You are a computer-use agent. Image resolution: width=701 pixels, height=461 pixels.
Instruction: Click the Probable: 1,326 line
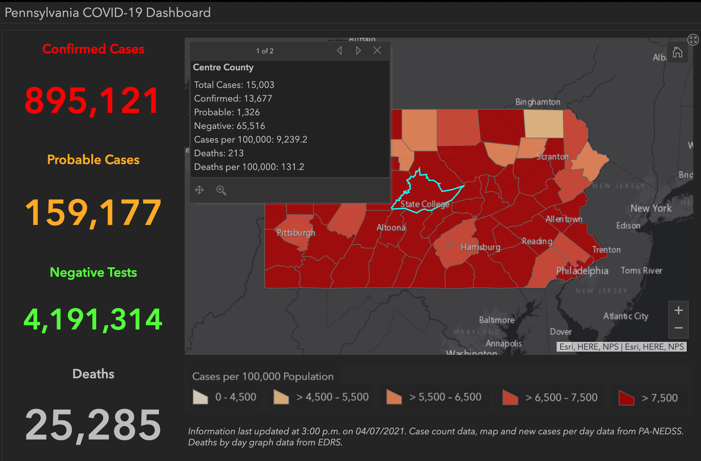point(227,112)
